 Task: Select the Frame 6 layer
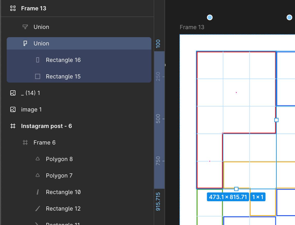(x=45, y=142)
